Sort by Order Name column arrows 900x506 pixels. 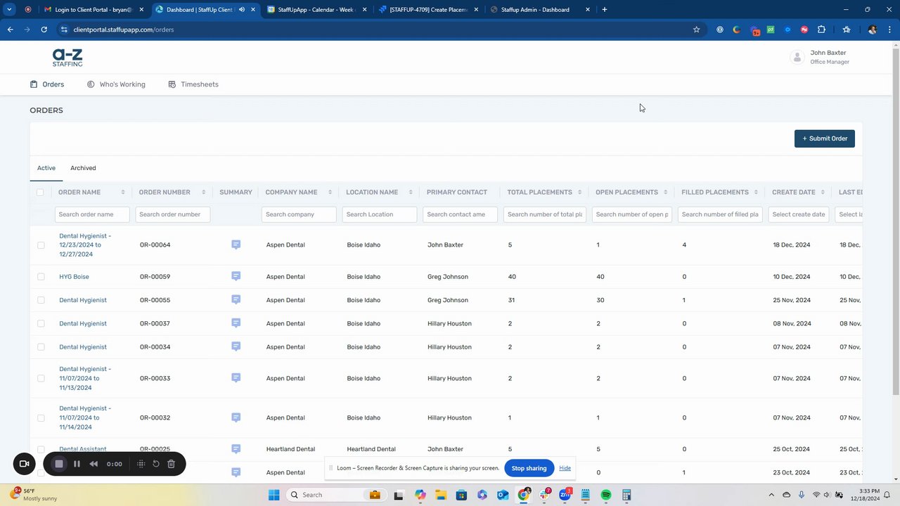point(123,193)
